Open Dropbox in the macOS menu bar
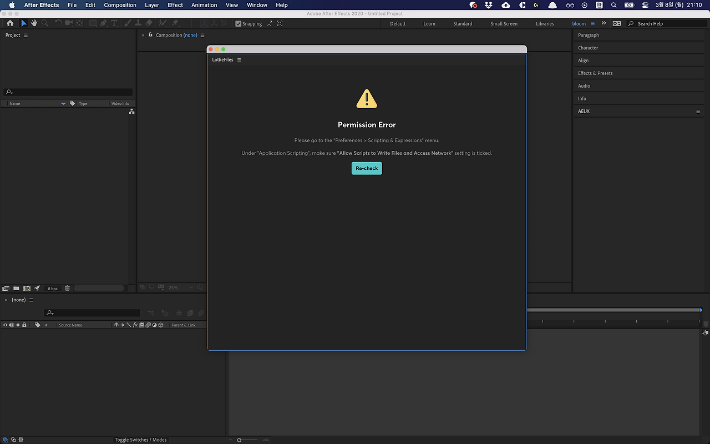Image resolution: width=710 pixels, height=444 pixels. (x=489, y=5)
